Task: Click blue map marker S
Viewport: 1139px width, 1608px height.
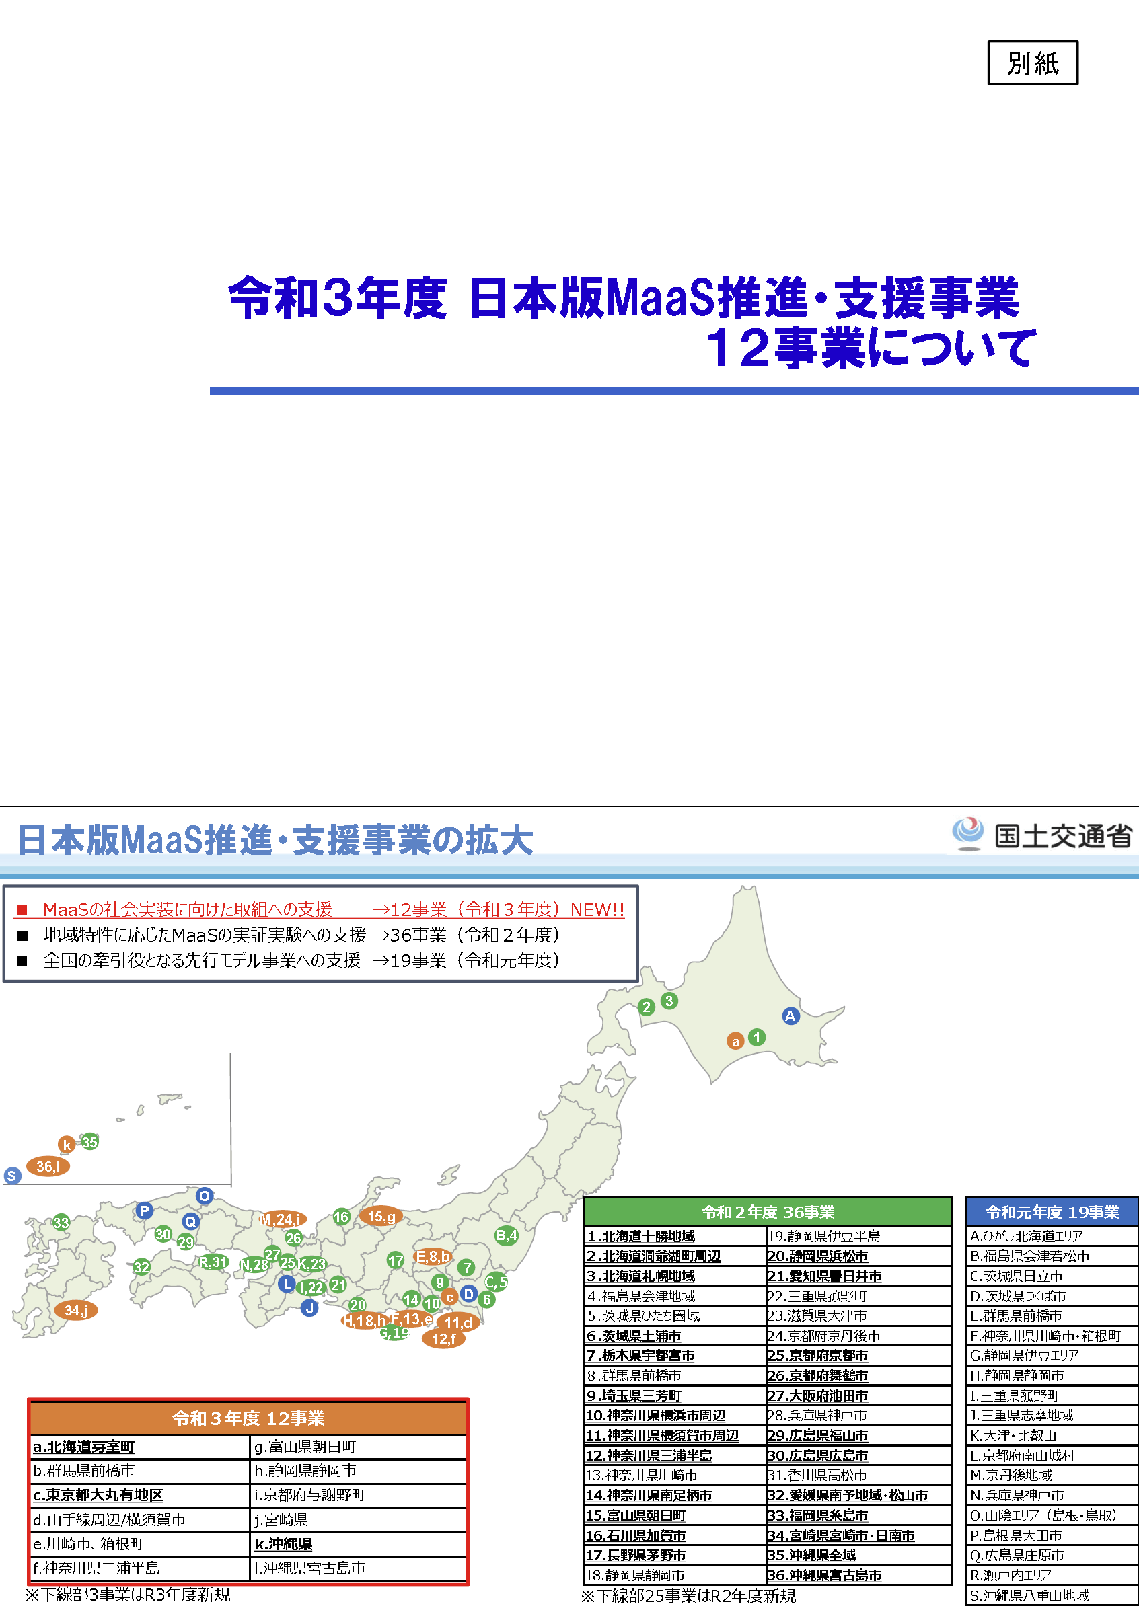Action: [12, 1176]
